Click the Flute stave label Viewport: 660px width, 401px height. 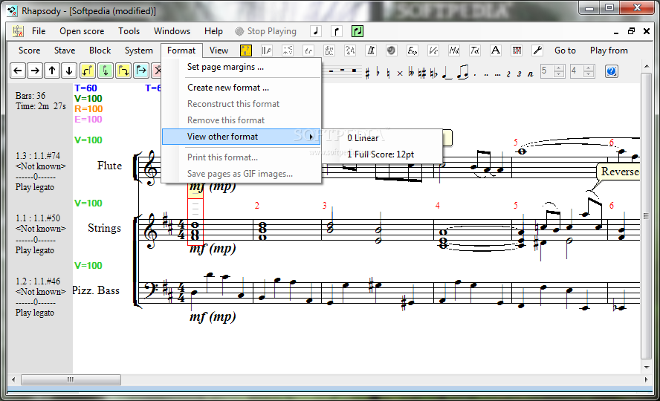[x=109, y=166]
